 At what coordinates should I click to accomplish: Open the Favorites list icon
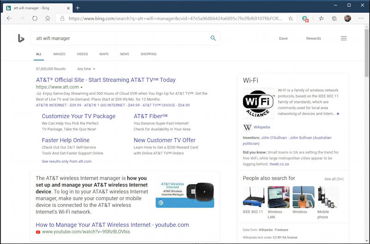click(x=321, y=18)
